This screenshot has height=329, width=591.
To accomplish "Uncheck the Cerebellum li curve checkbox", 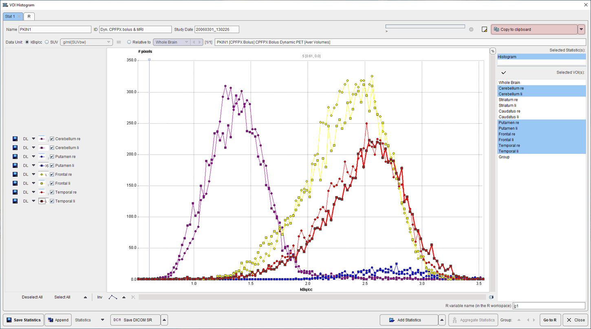I will [52, 148].
